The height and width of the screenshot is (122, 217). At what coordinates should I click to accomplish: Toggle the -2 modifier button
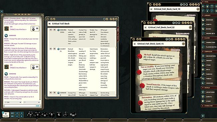(17, 116)
